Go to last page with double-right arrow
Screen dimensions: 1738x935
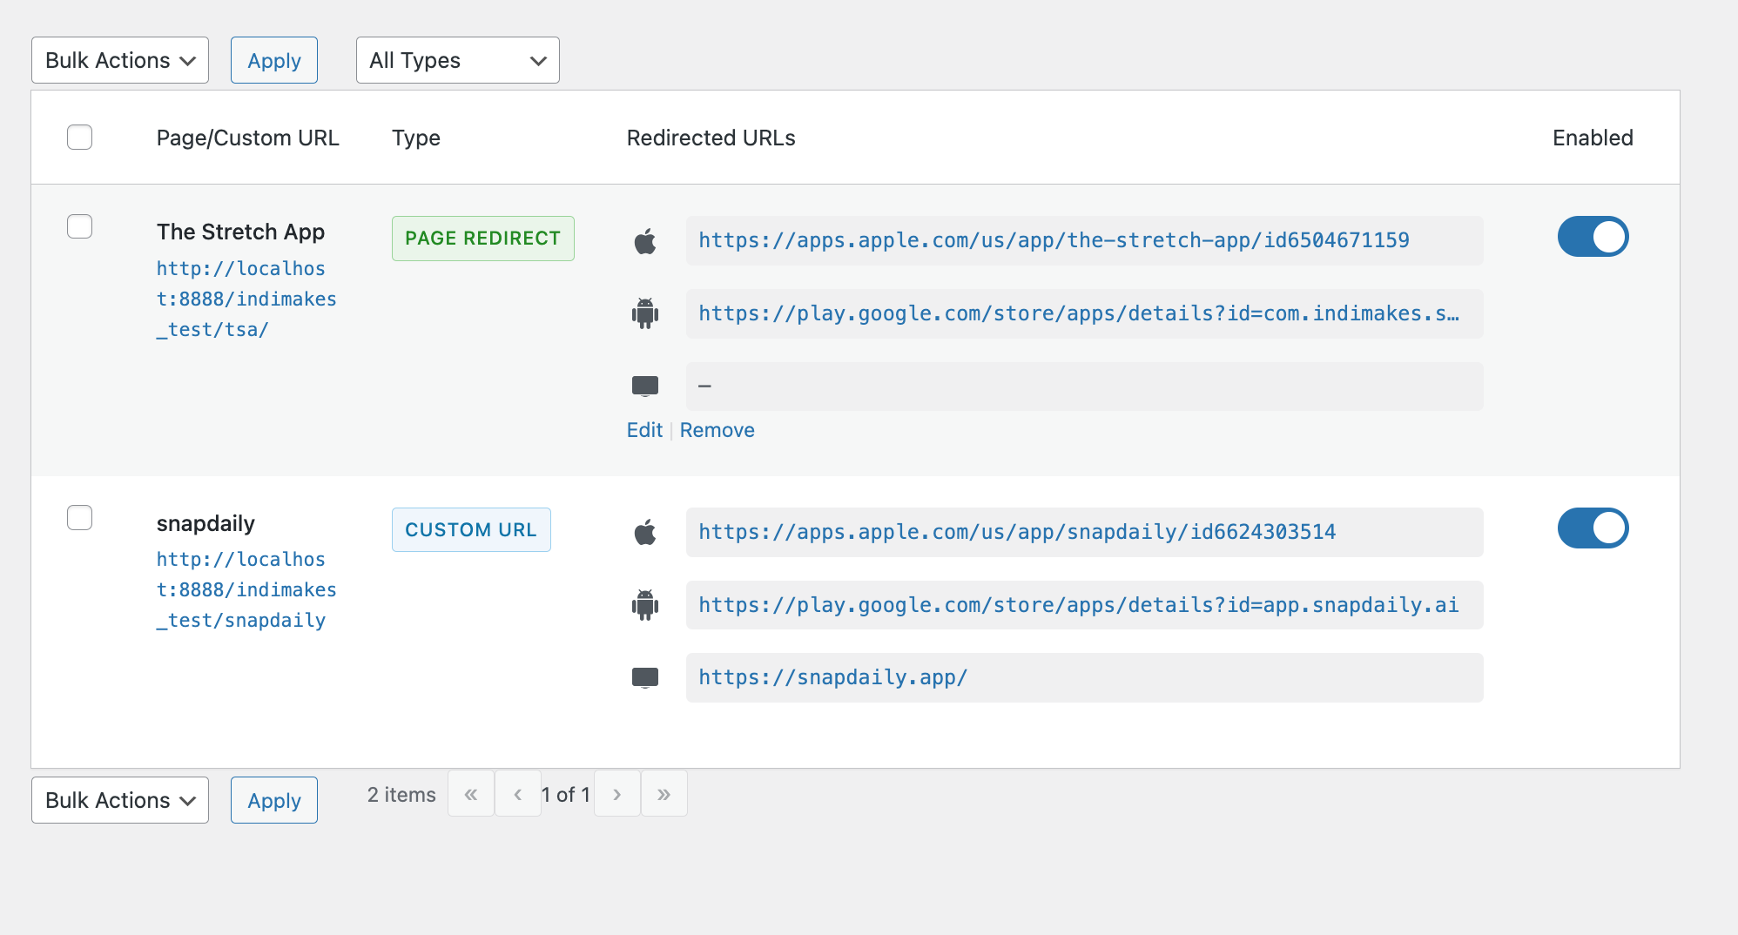click(664, 794)
